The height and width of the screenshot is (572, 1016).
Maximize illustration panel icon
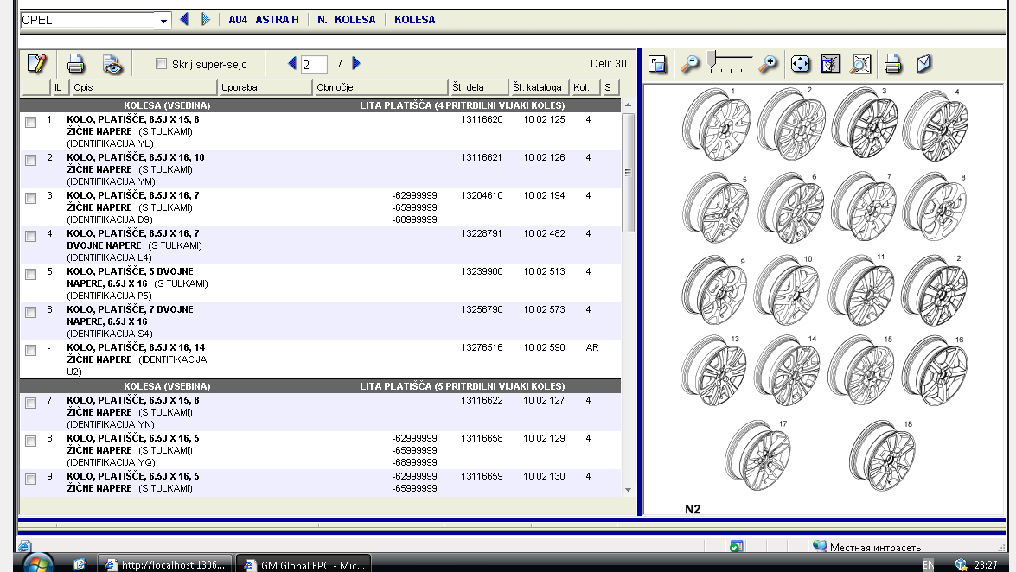coord(657,63)
